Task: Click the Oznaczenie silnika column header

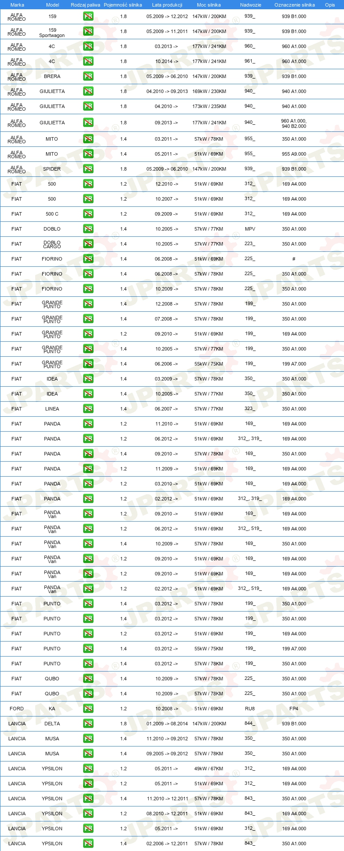Action: [x=295, y=5]
